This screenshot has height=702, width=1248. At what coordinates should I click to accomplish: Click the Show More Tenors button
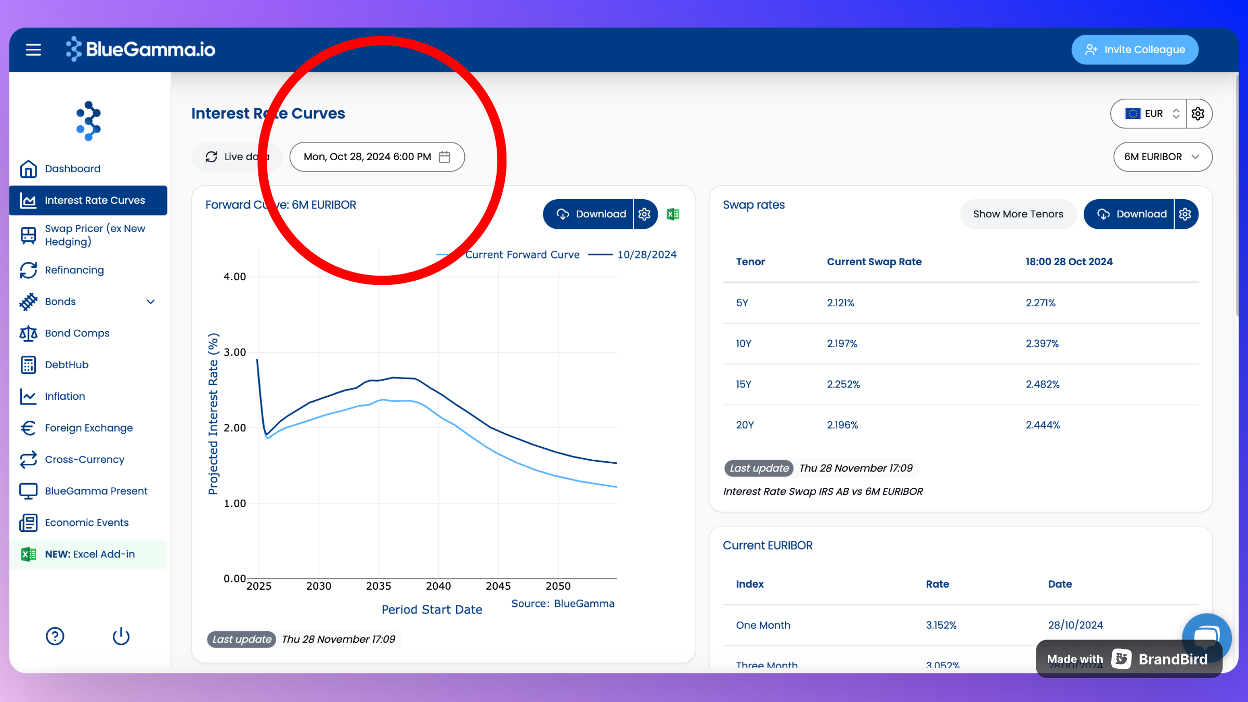tap(1018, 214)
